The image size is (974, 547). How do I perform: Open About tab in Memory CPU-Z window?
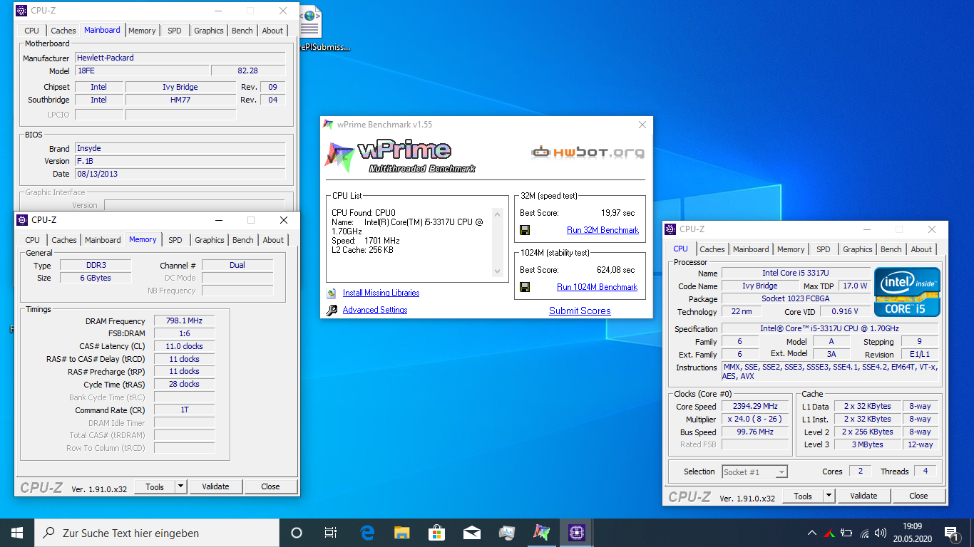tap(273, 240)
